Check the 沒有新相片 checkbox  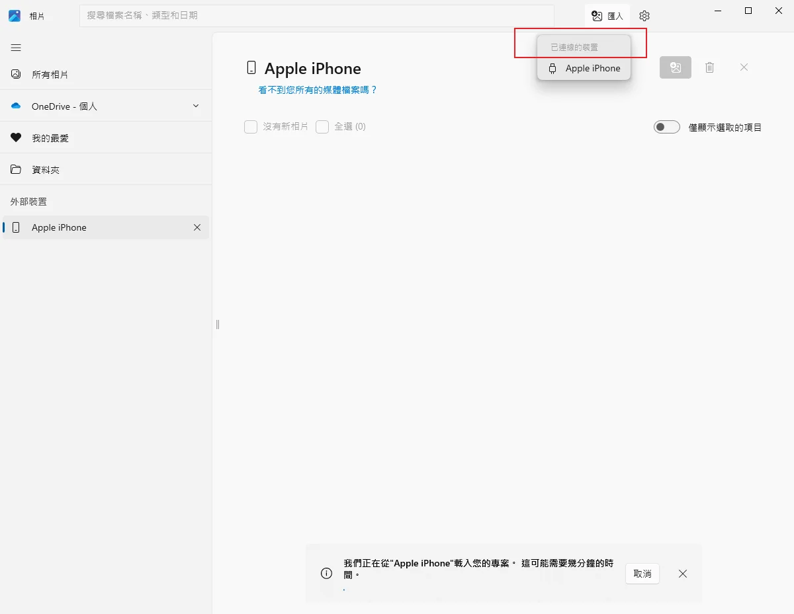coord(251,126)
